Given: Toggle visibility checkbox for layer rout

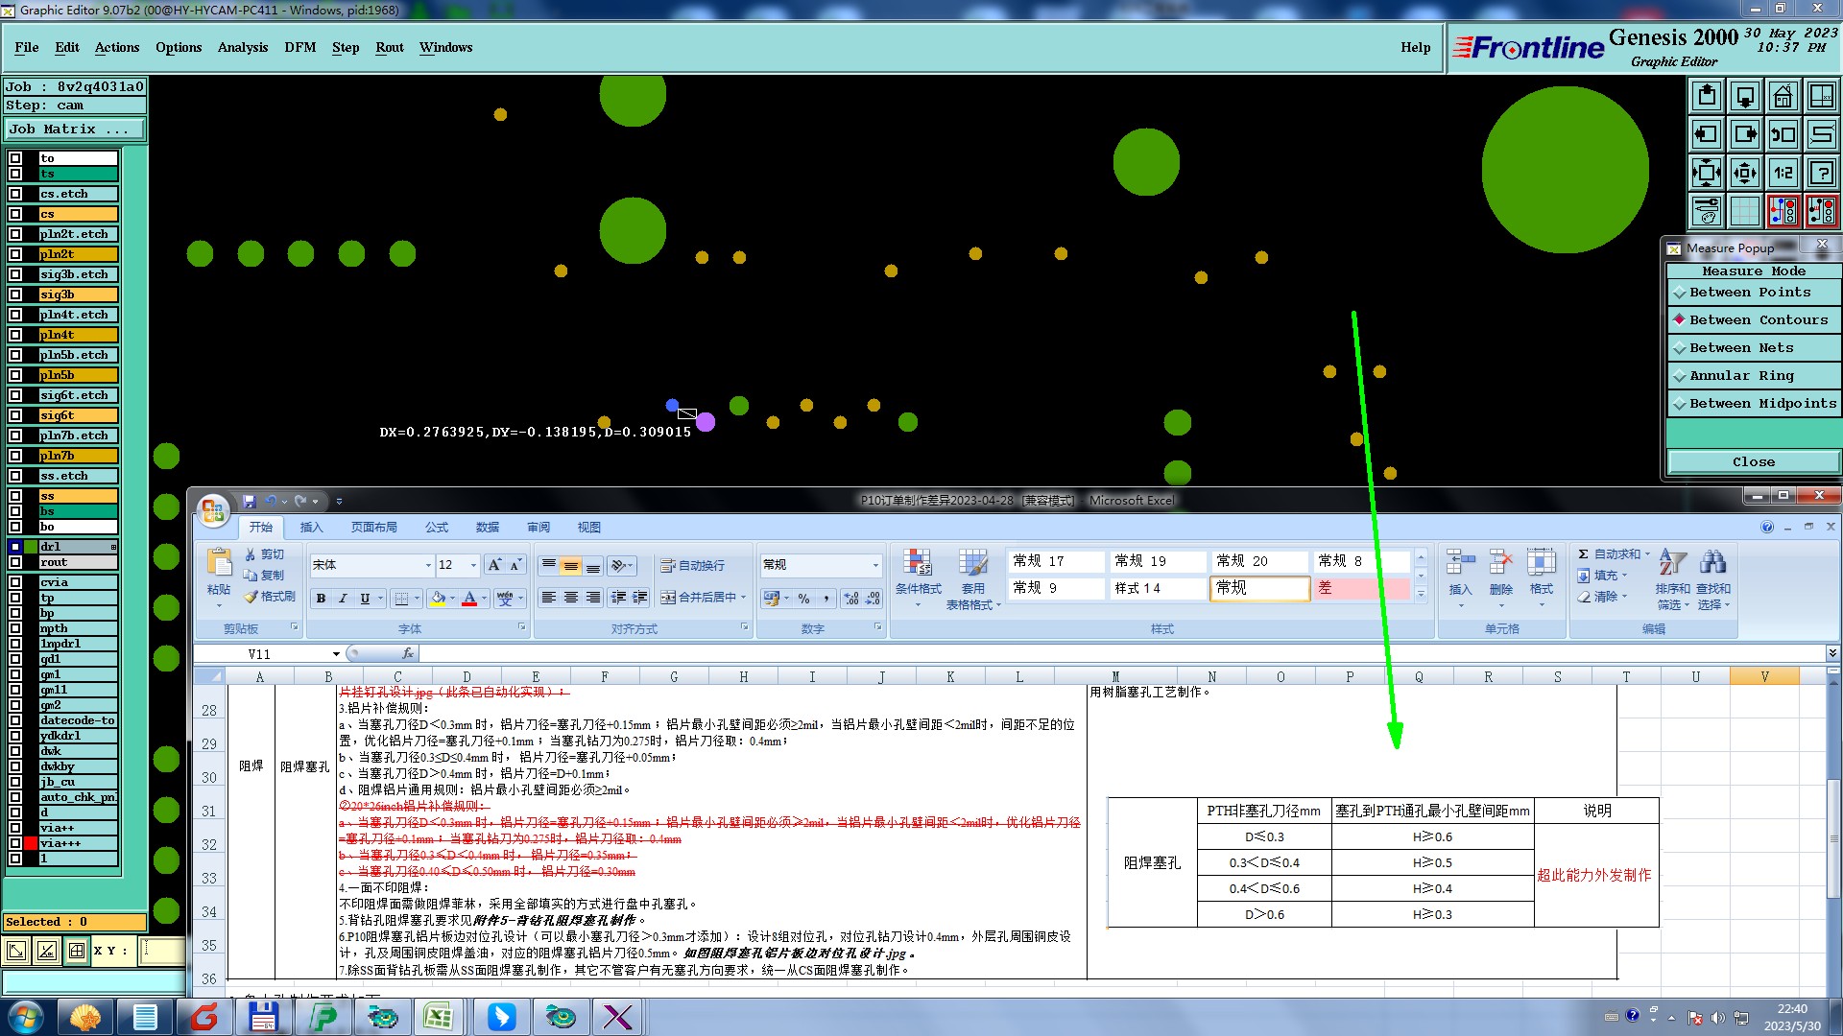Looking at the screenshot, I should (15, 562).
